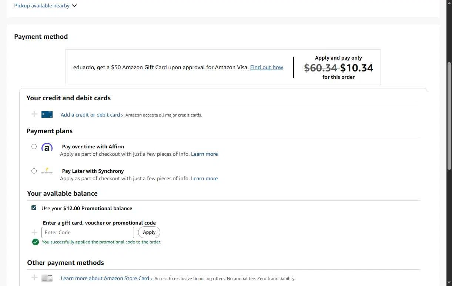This screenshot has height=286, width=452.
Task: Click the Enter a gift card, voucher label
Action: [99, 223]
